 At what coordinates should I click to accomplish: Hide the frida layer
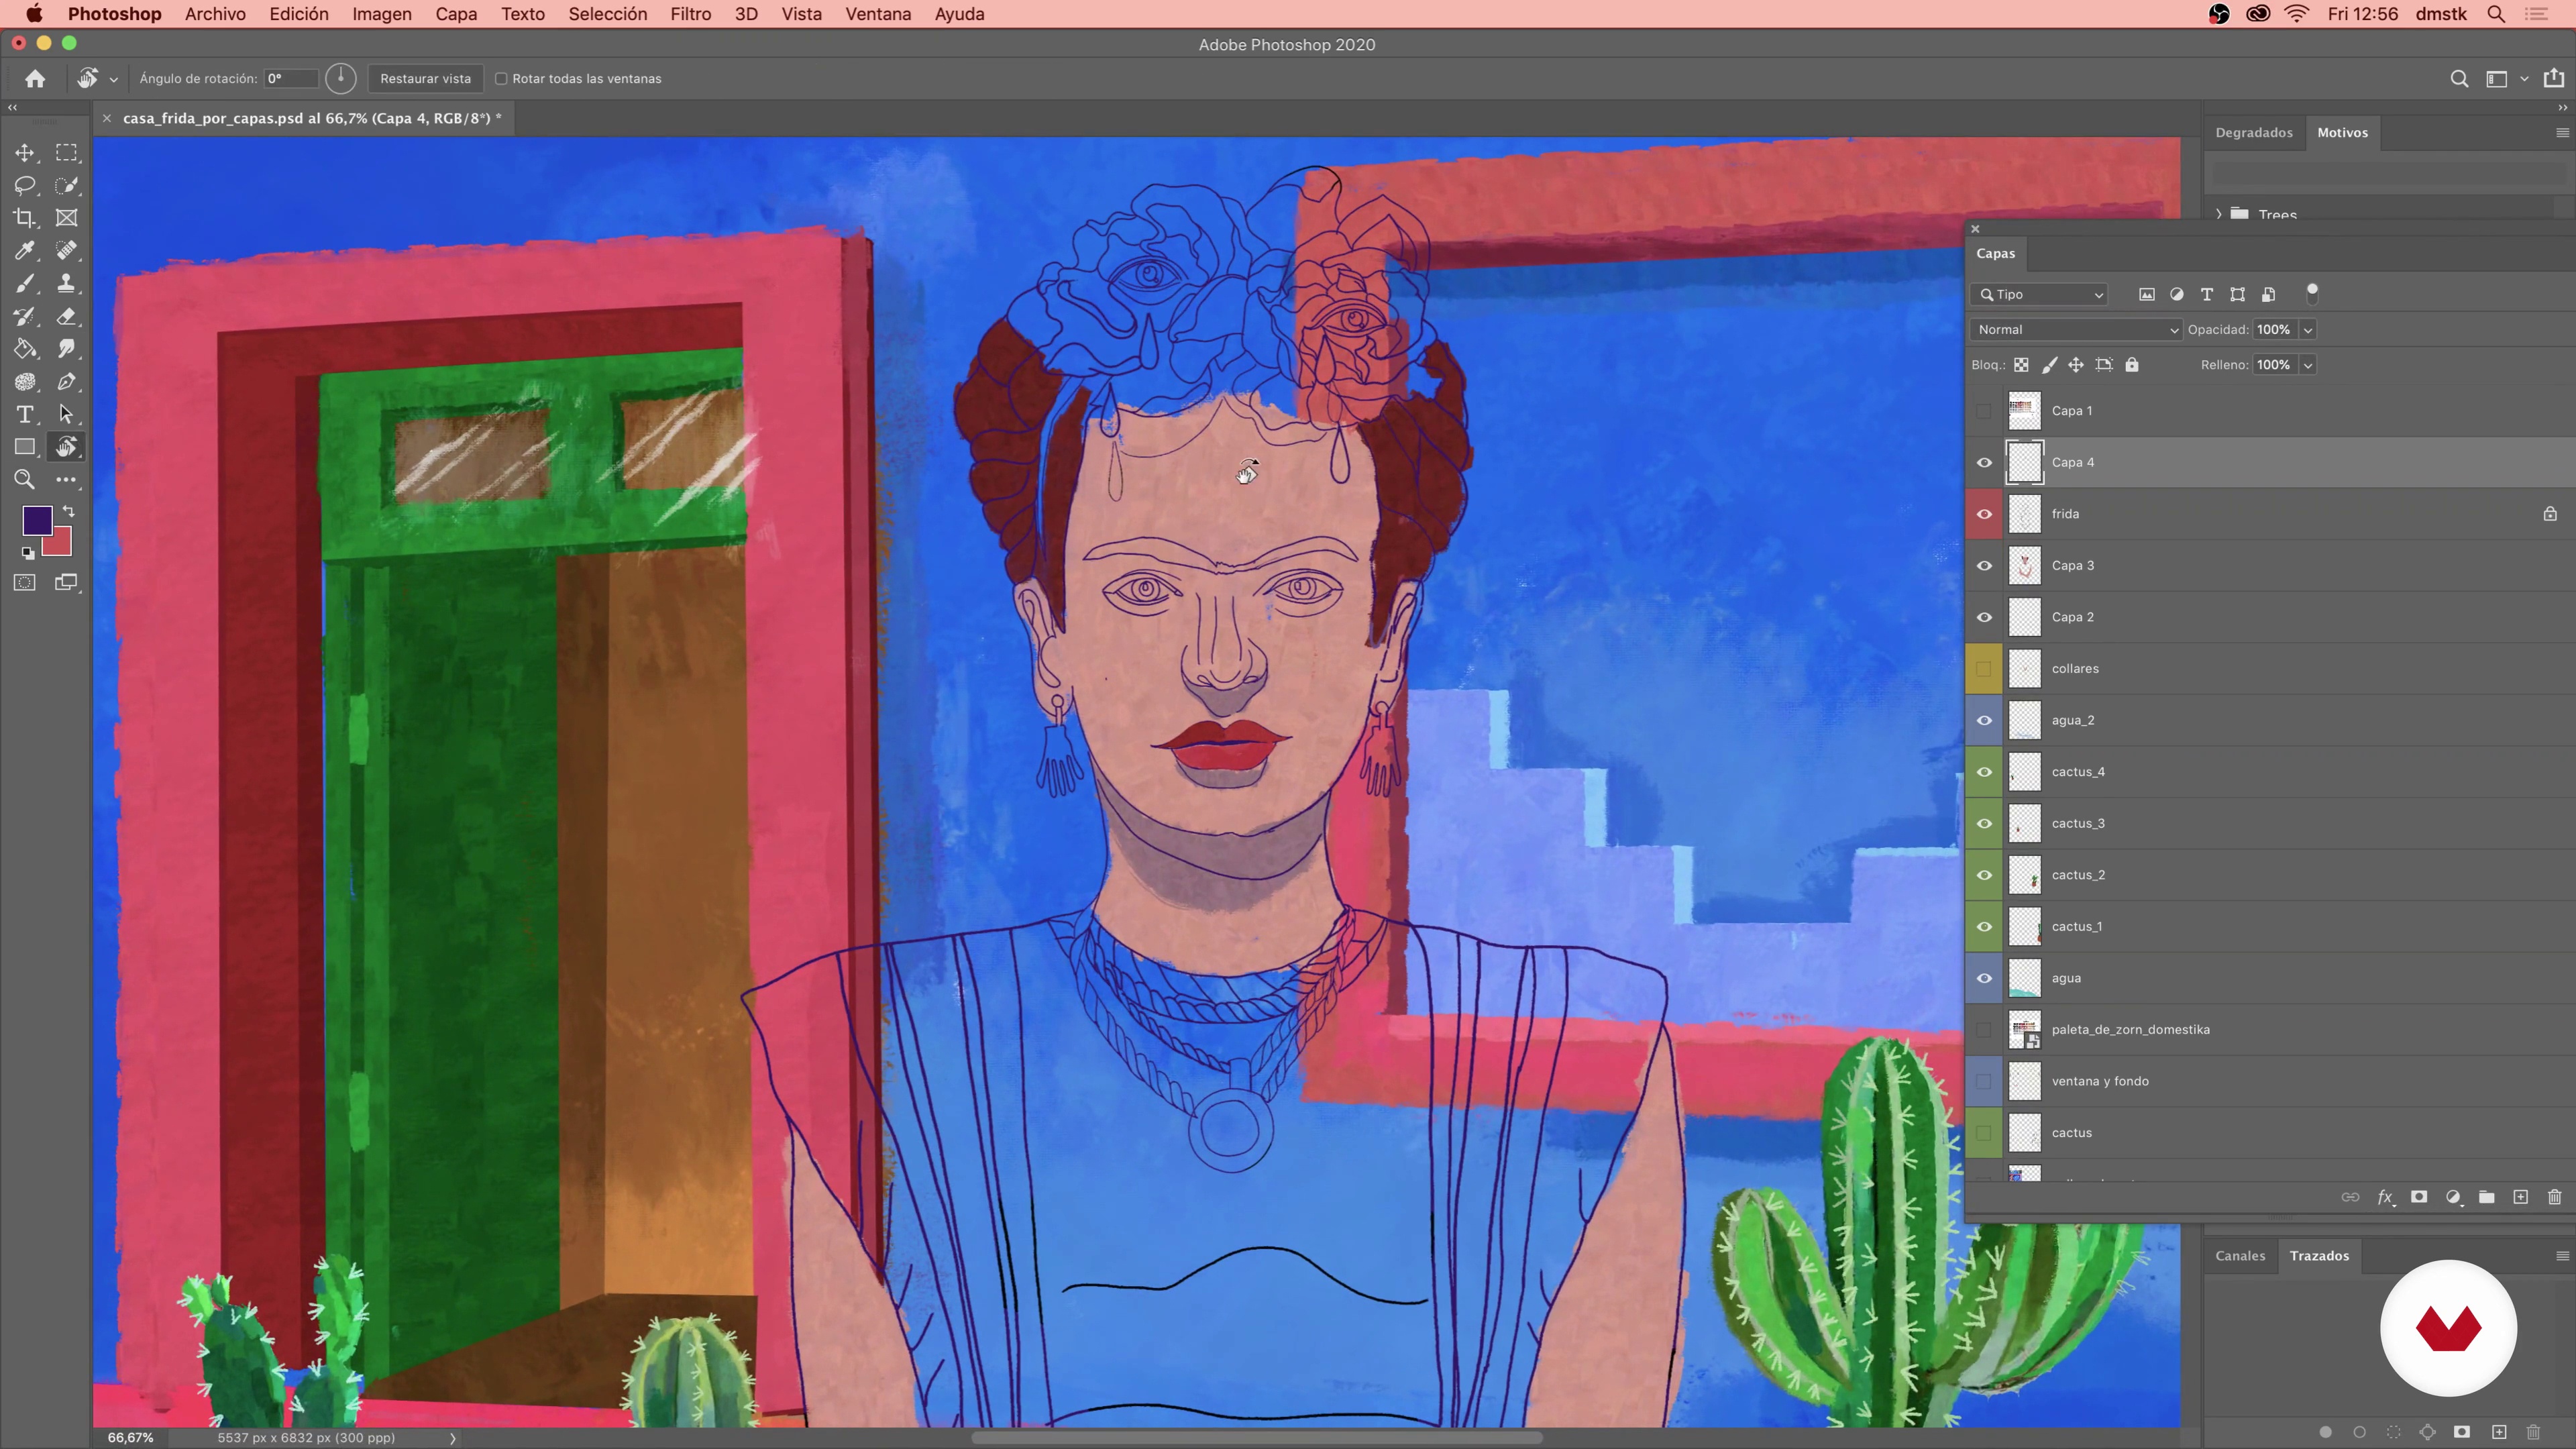pyautogui.click(x=1984, y=514)
